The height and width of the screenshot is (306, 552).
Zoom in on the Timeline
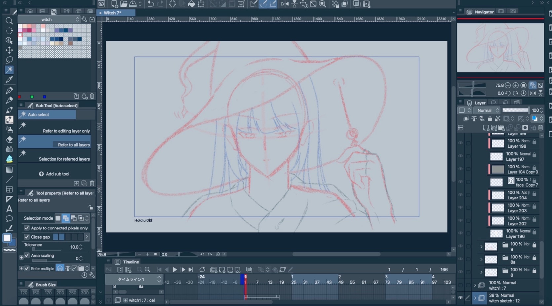(x=147, y=270)
